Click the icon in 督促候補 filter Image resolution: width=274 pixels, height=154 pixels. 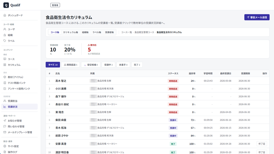click(85, 65)
